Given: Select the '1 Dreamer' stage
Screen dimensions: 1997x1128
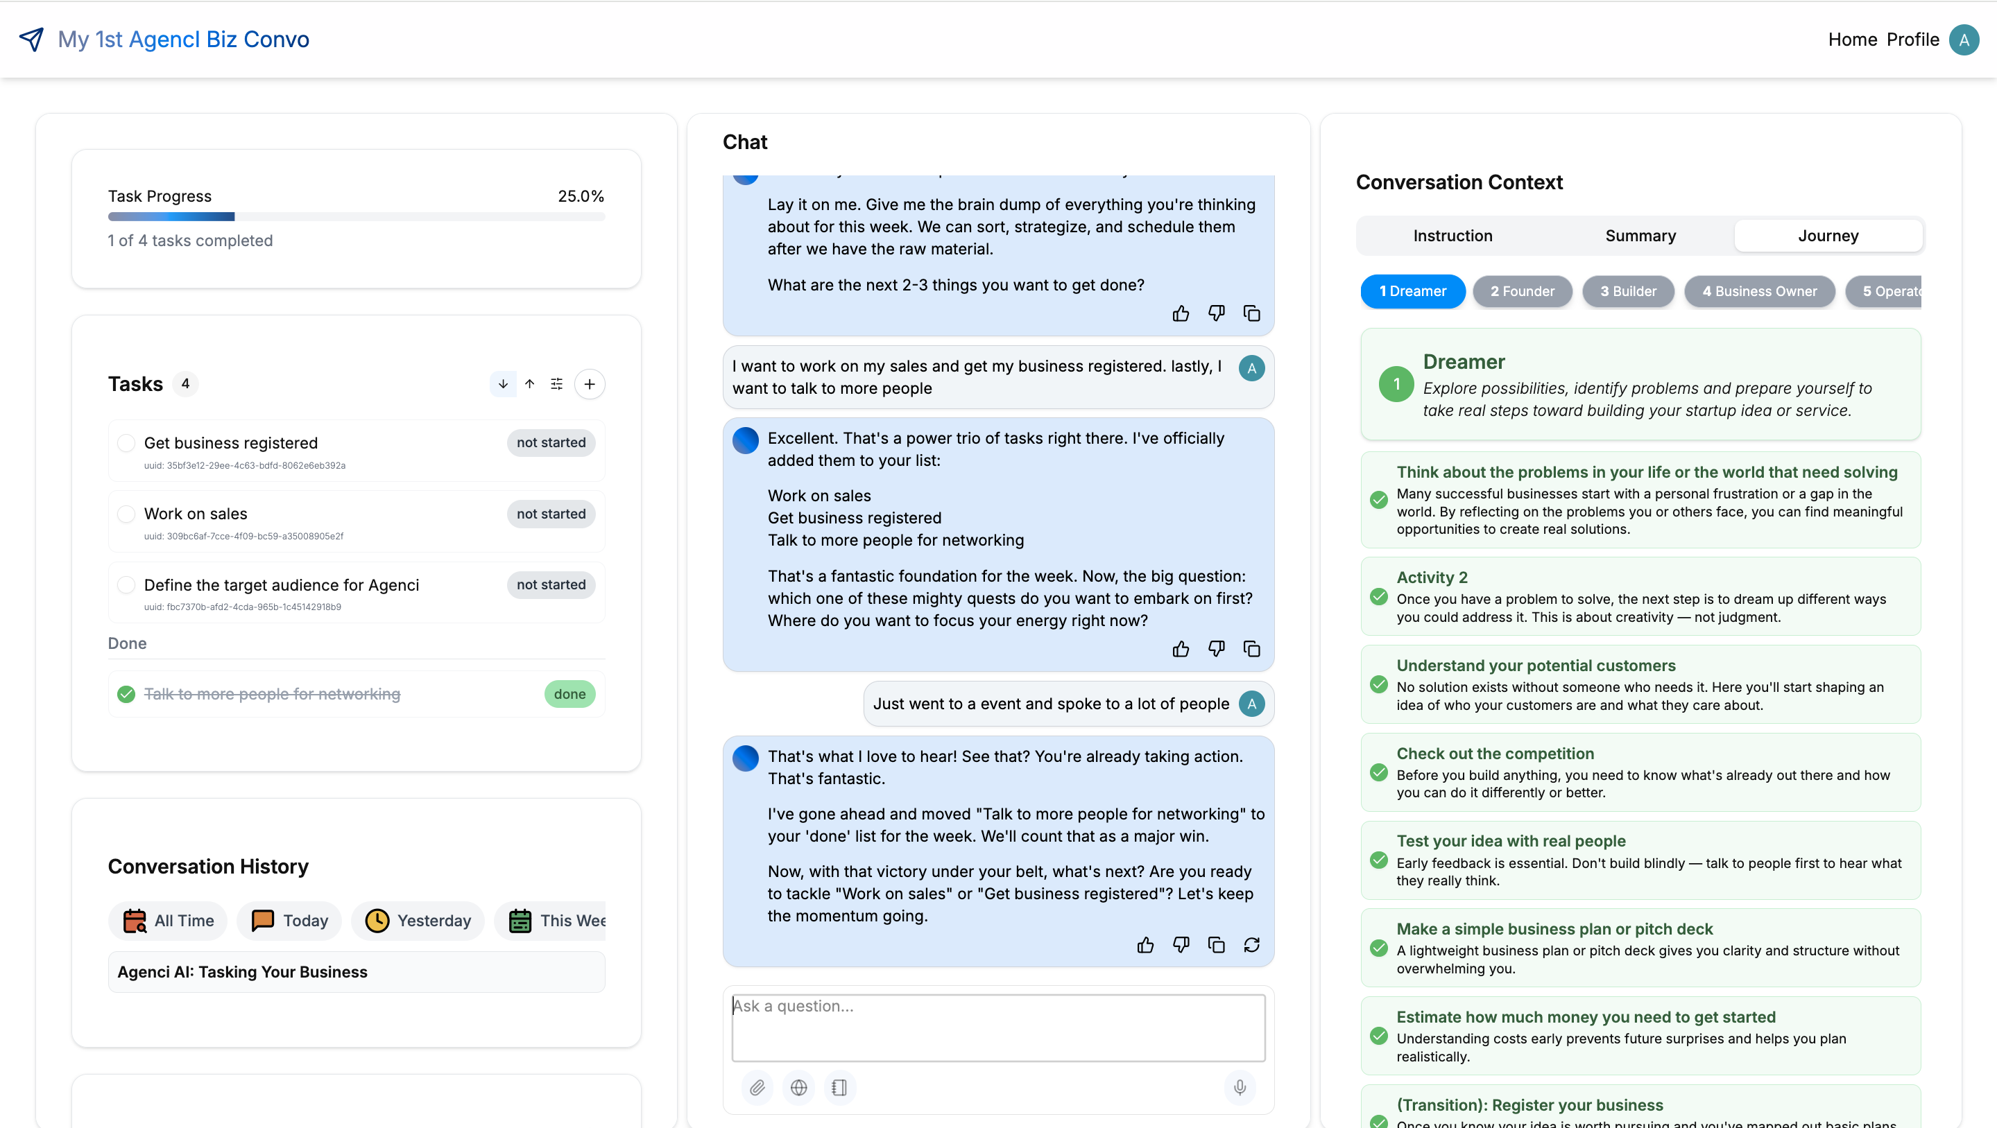Looking at the screenshot, I should pyautogui.click(x=1412, y=291).
